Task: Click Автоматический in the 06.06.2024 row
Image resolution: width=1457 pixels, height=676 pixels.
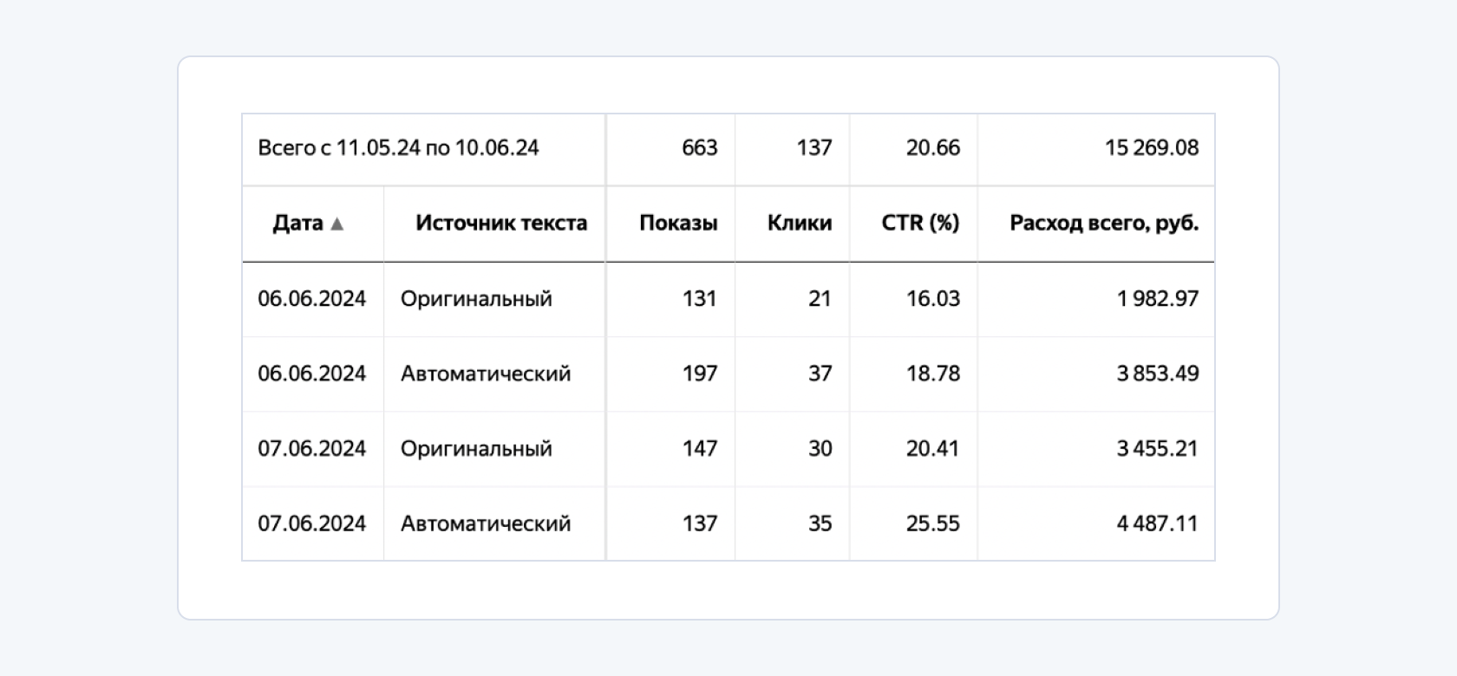Action: (486, 374)
